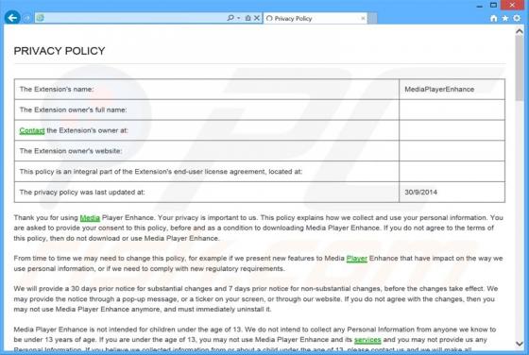This screenshot has height=355, width=529.
Task: Open a new tab with the blank tab button
Action: tap(373, 18)
